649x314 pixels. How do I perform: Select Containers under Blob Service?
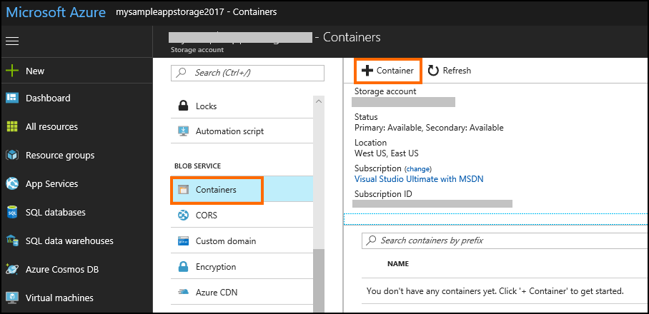pos(242,190)
